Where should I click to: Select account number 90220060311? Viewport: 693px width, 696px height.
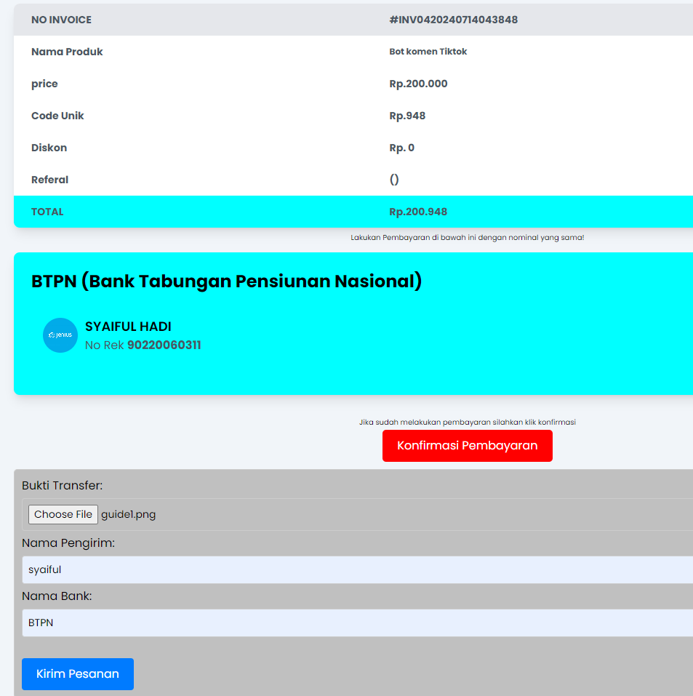click(164, 345)
